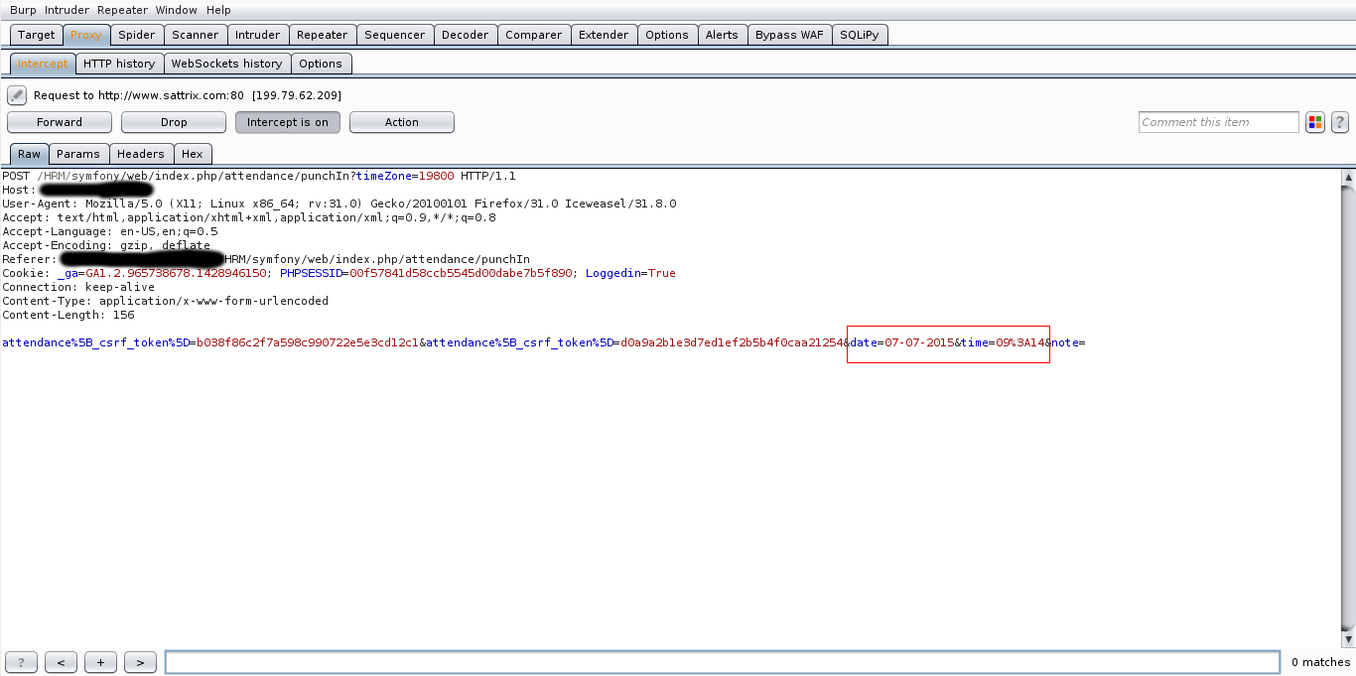This screenshot has height=676, width=1356.
Task: Open the HTTP history sub-tab
Action: pos(119,64)
